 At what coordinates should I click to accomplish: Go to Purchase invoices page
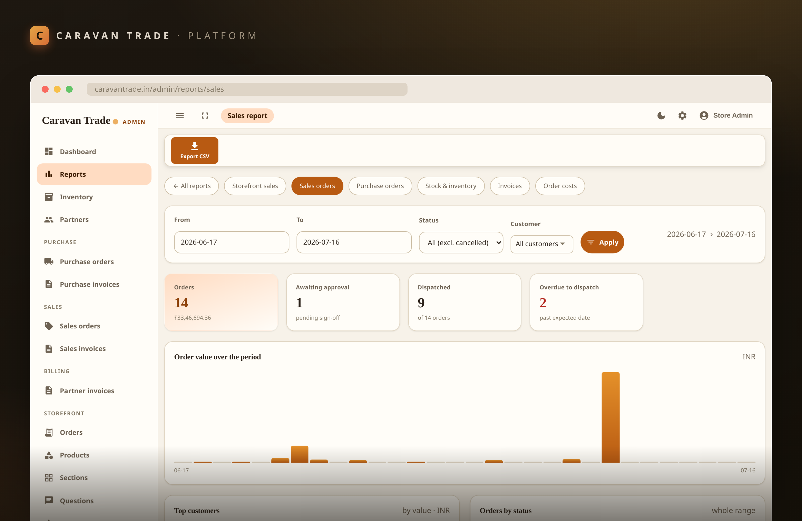pos(94,284)
